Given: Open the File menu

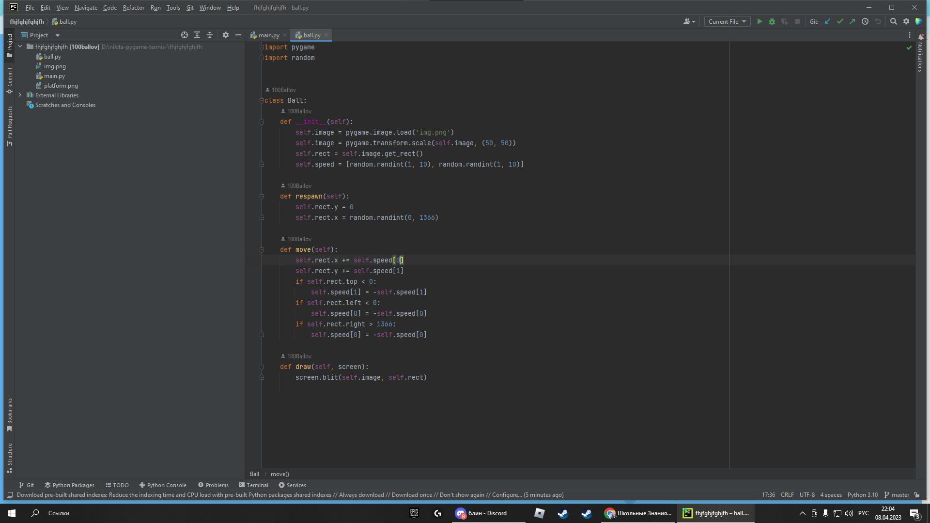Looking at the screenshot, I should (x=30, y=8).
